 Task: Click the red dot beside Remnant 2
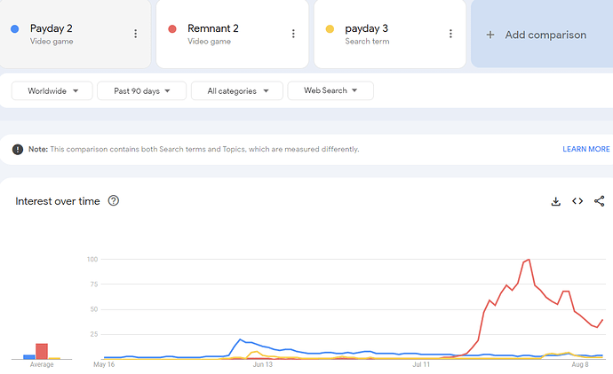click(172, 29)
